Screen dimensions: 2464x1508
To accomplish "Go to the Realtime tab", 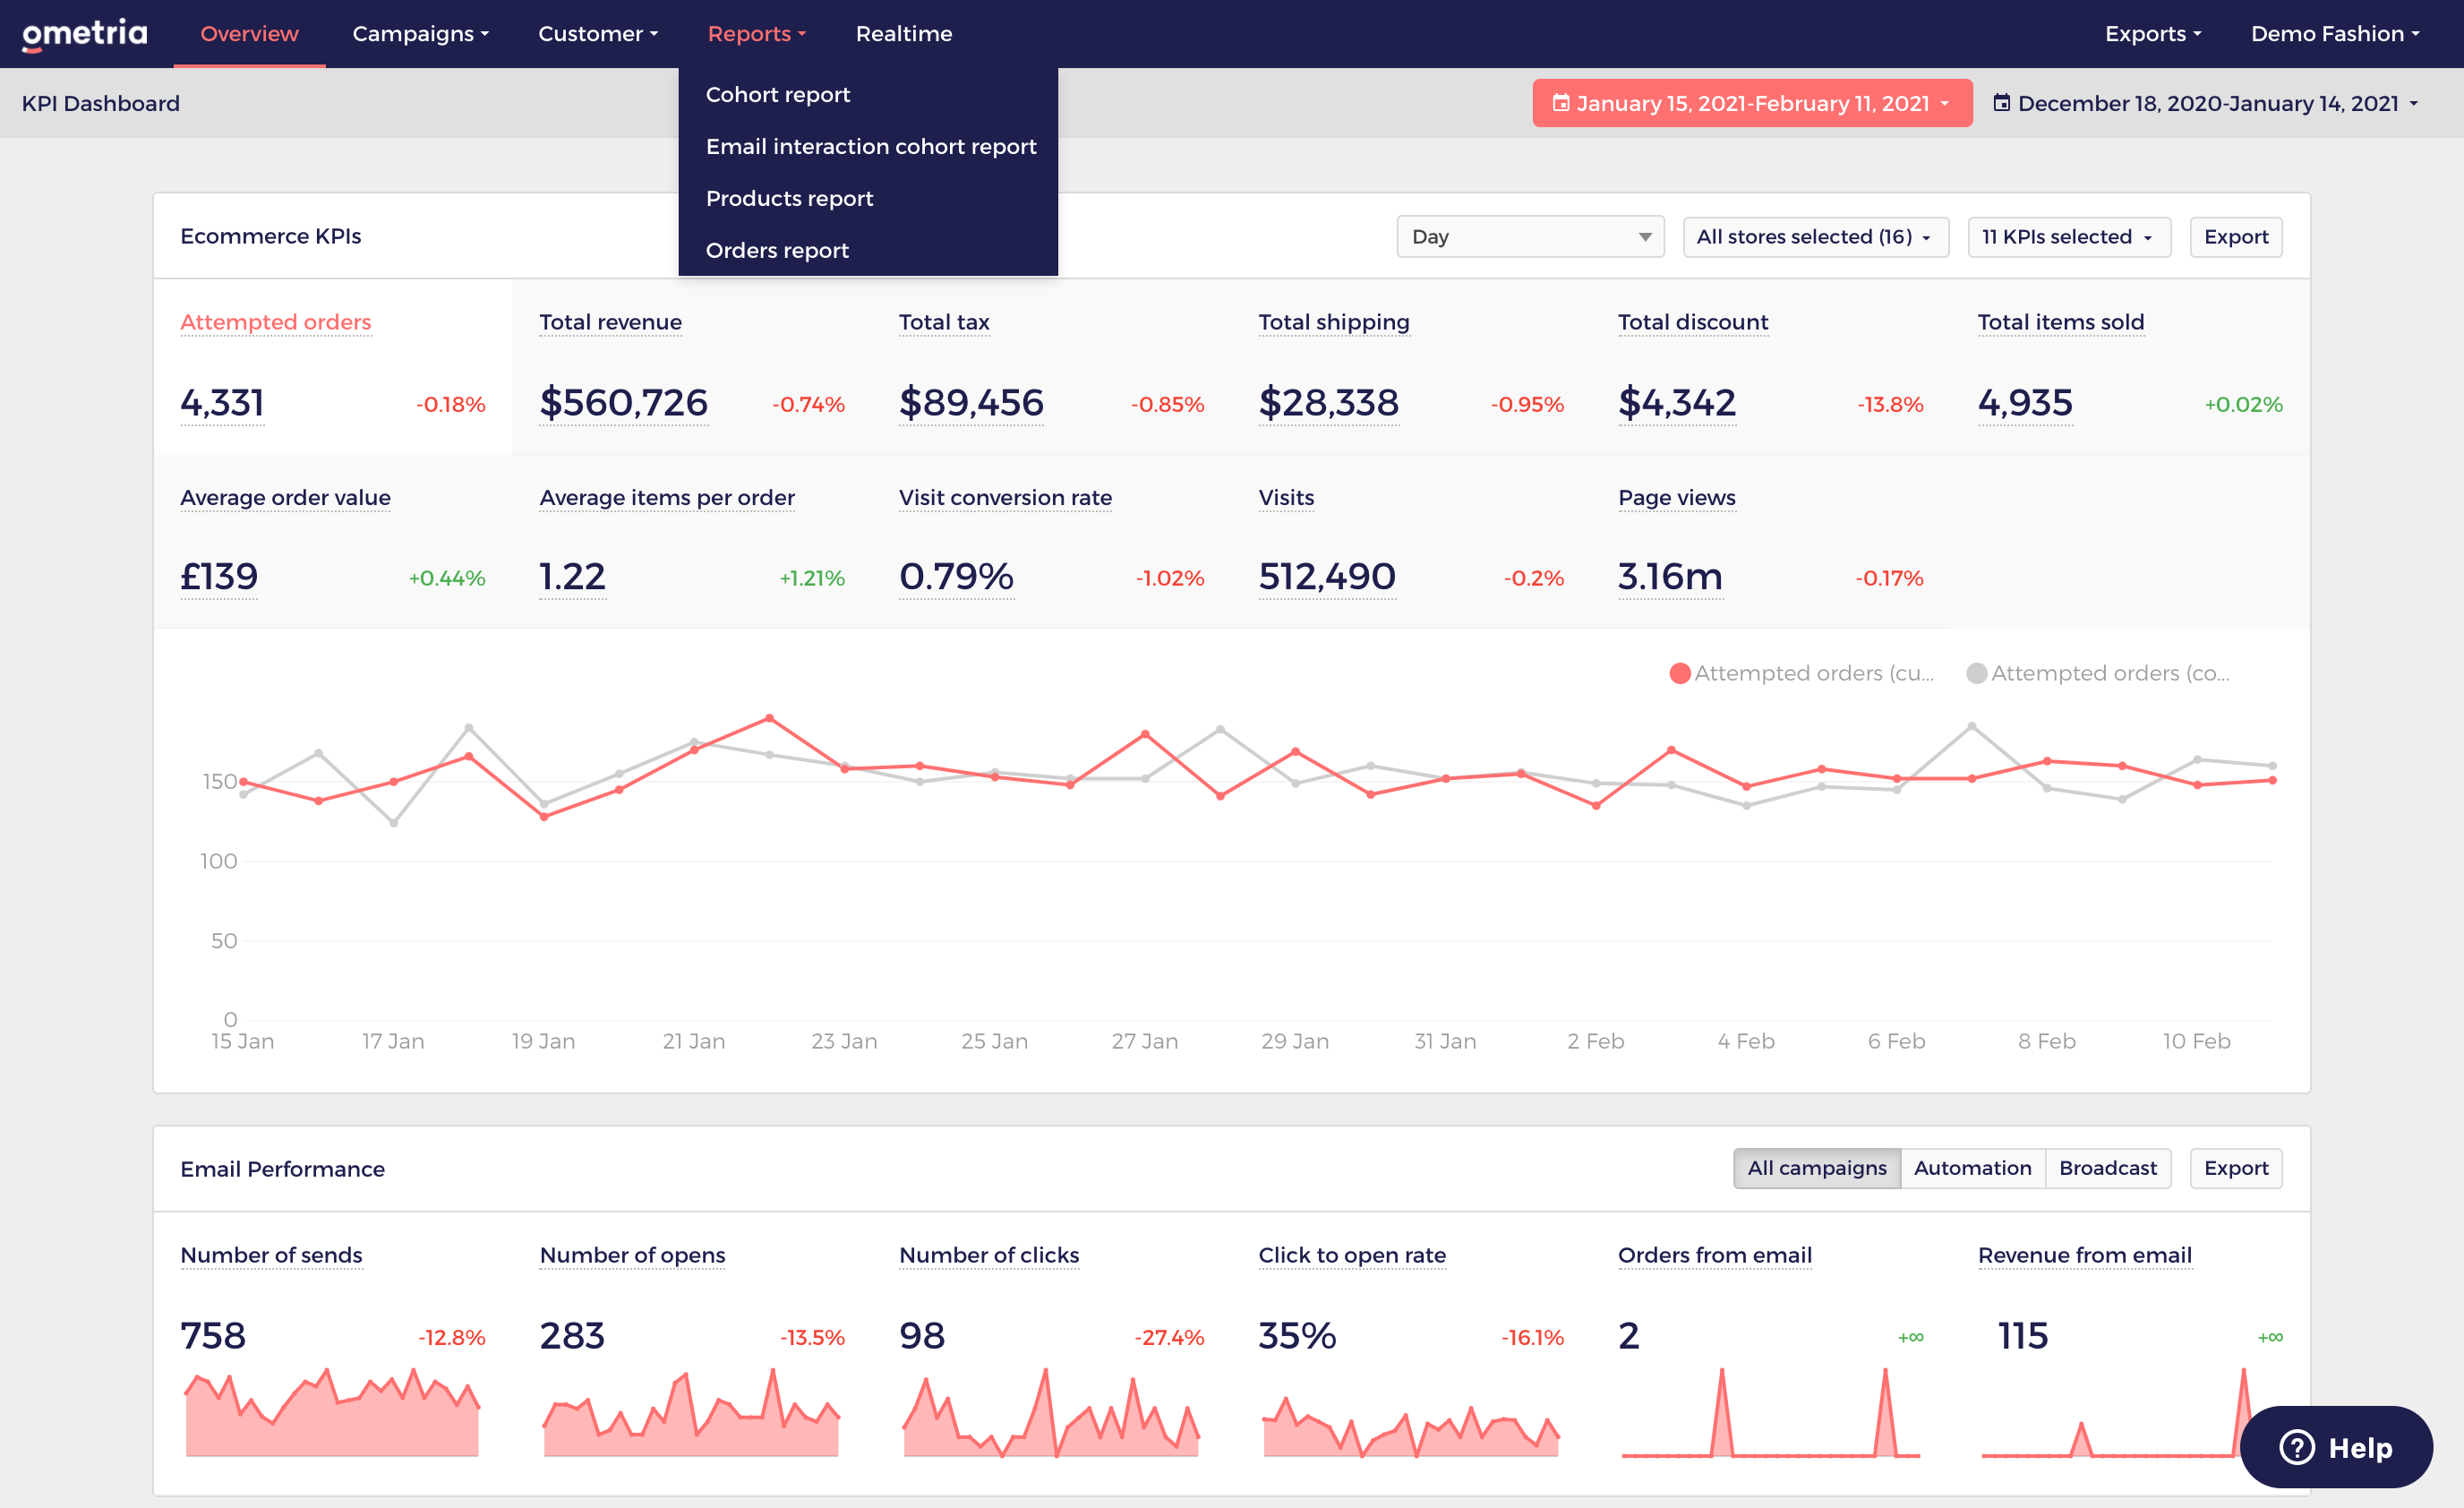I will 903,34.
